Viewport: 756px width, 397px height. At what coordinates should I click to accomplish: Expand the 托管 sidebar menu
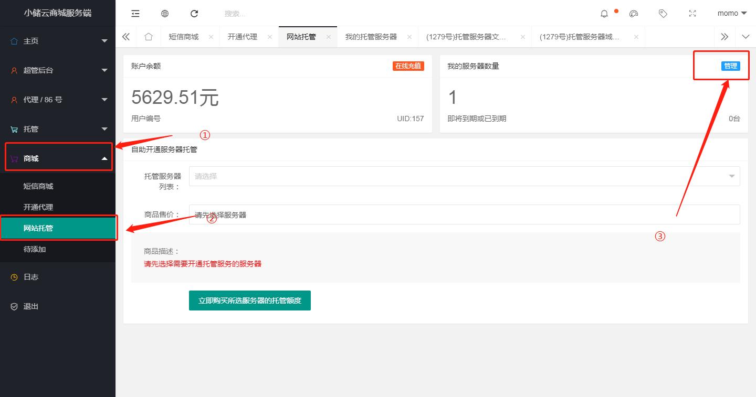pyautogui.click(x=58, y=129)
